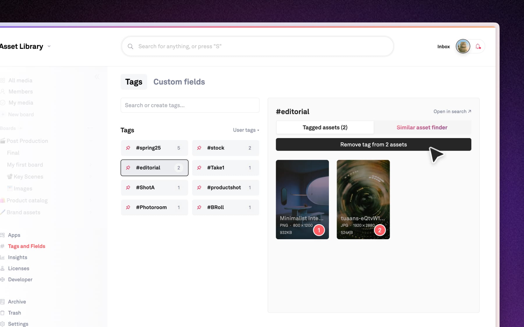The height and width of the screenshot is (327, 524).
Task: Click the Open in search link
Action: click(x=452, y=112)
